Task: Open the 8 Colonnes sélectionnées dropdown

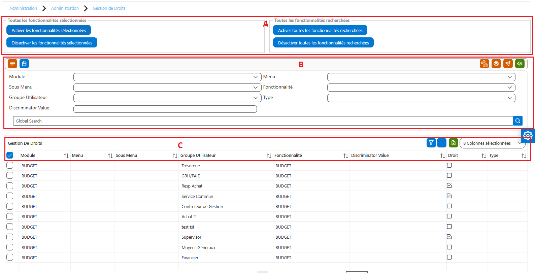Action: click(493, 143)
